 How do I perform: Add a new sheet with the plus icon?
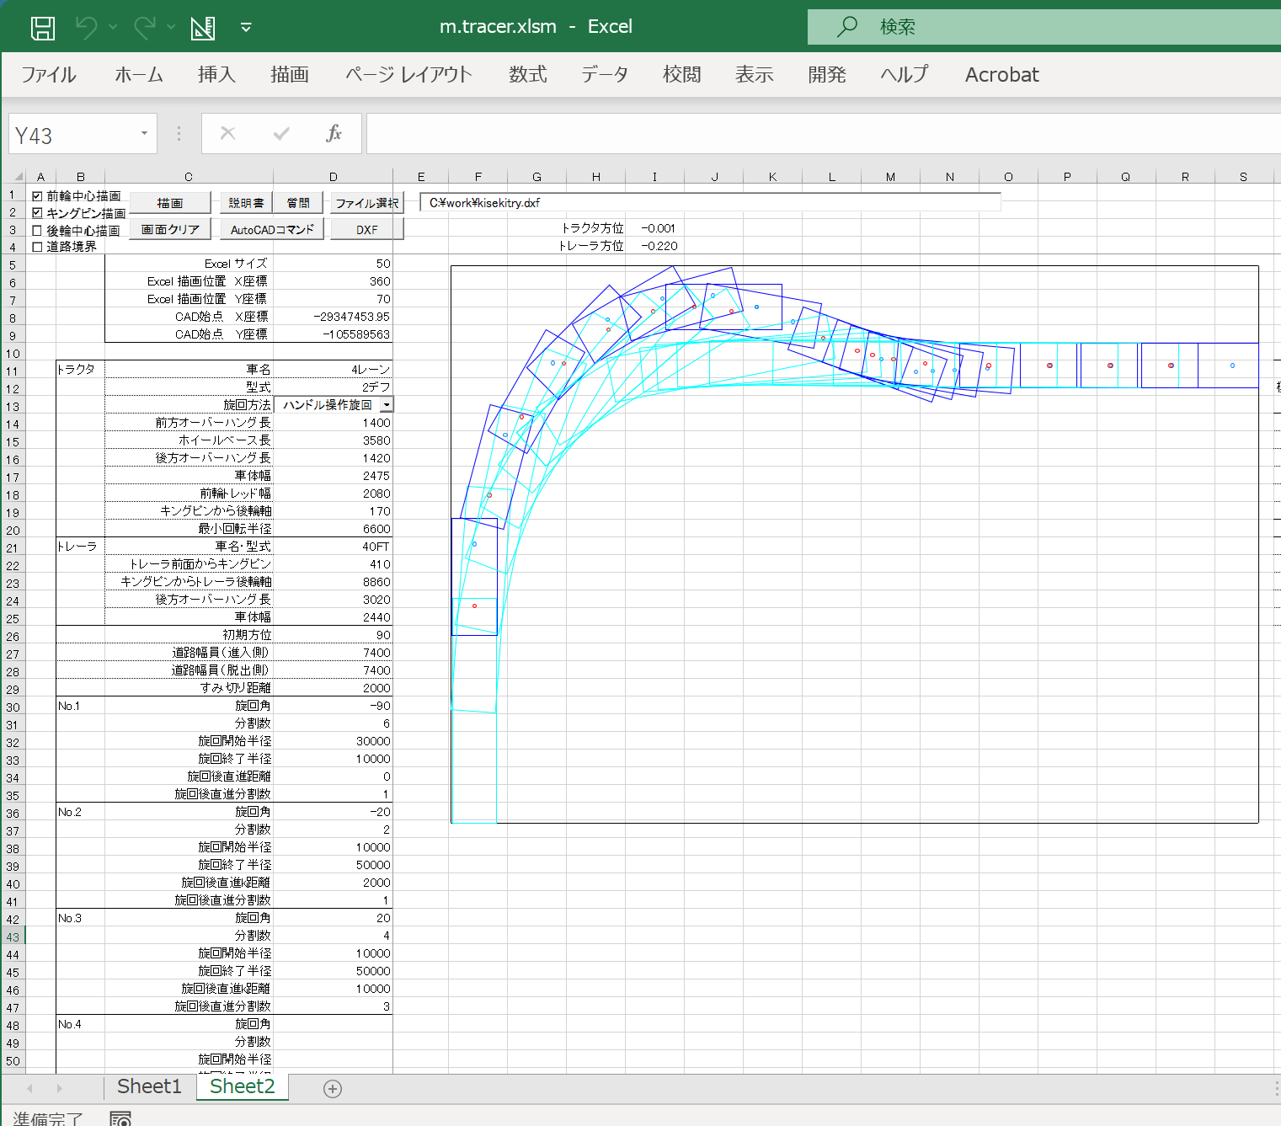(333, 1089)
